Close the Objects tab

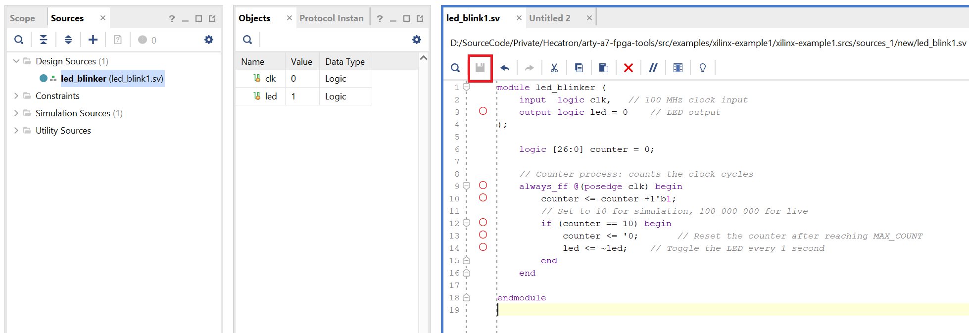click(290, 18)
